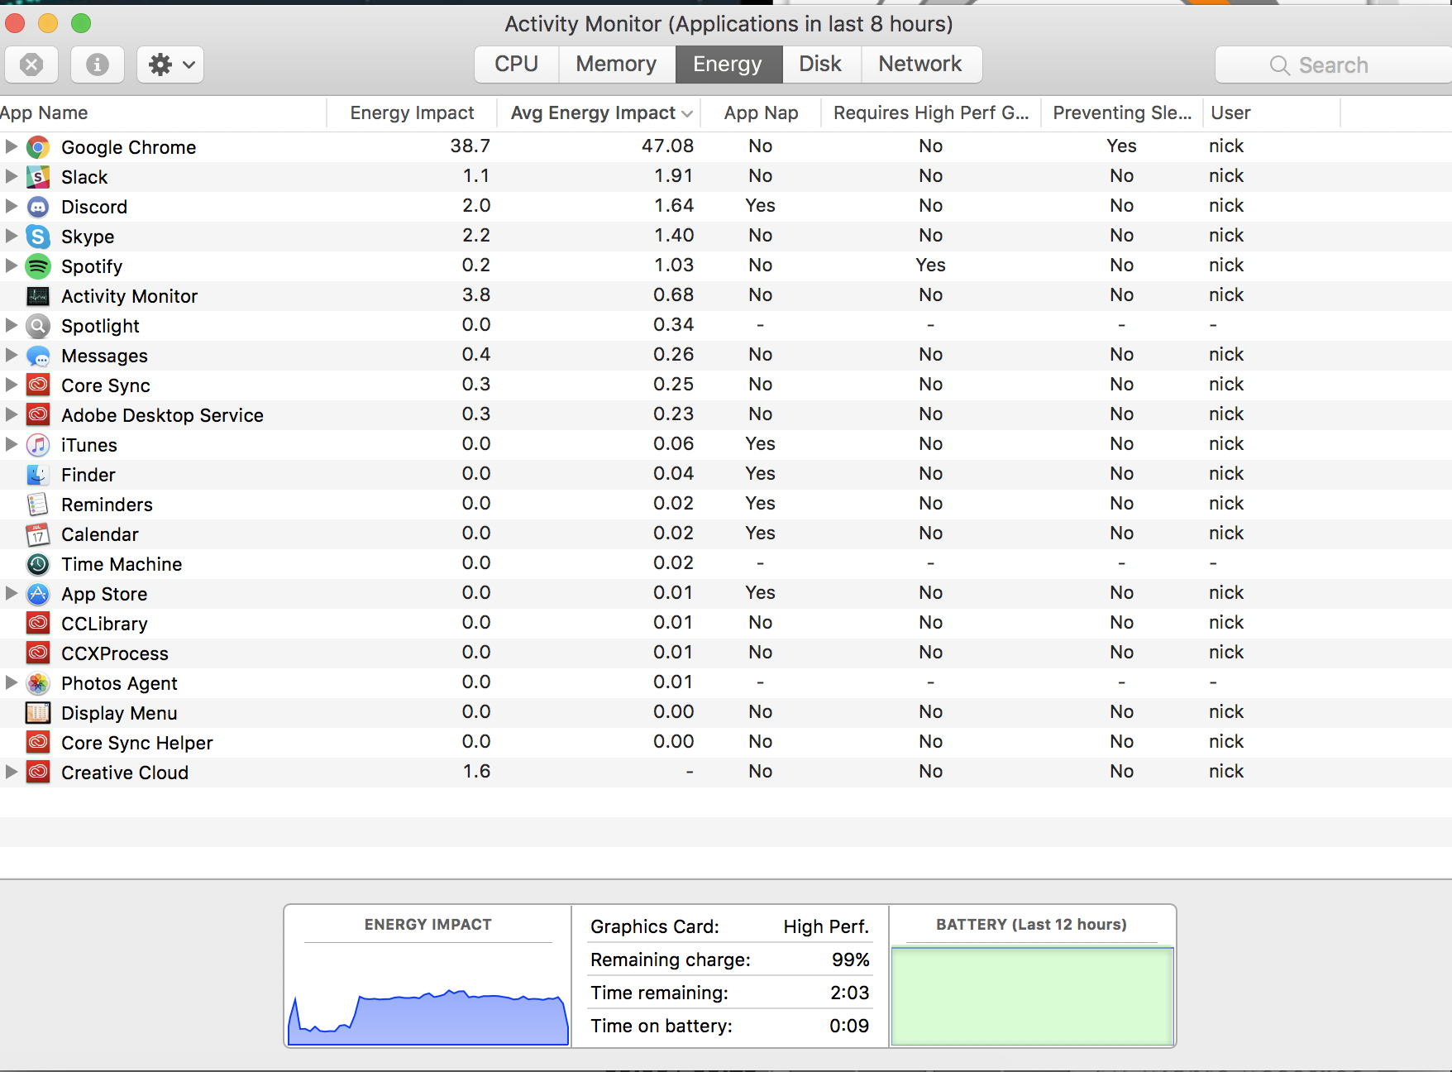Click the Spotlight magnifier icon

click(x=38, y=326)
